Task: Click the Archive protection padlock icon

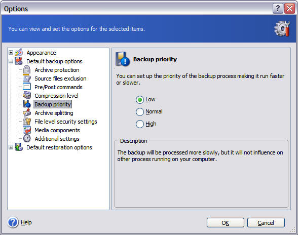Action: click(27, 70)
